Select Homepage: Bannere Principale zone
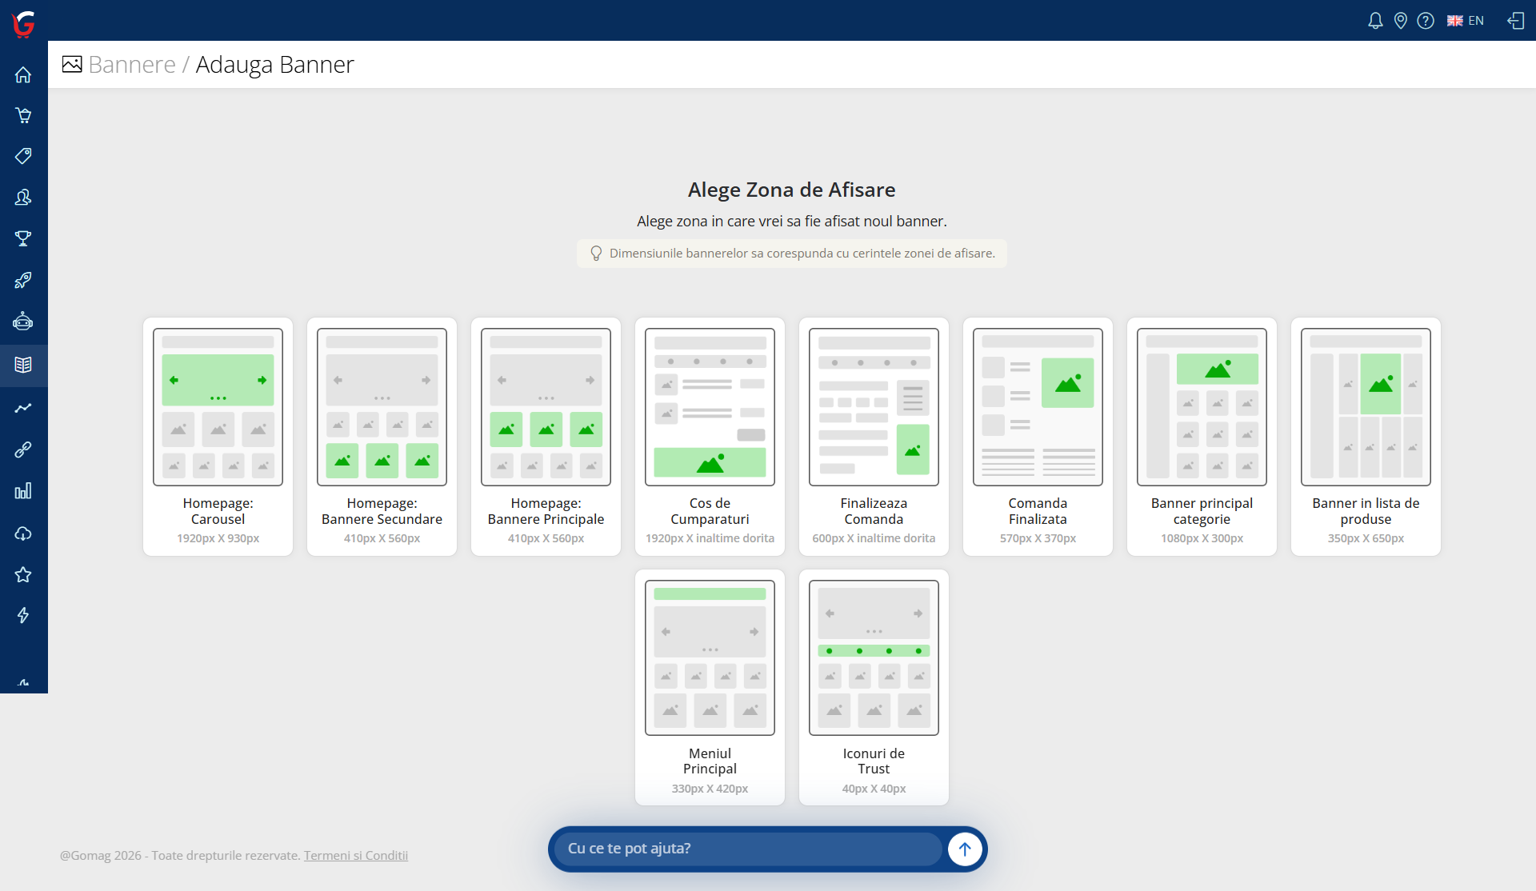1536x891 pixels. (x=546, y=437)
